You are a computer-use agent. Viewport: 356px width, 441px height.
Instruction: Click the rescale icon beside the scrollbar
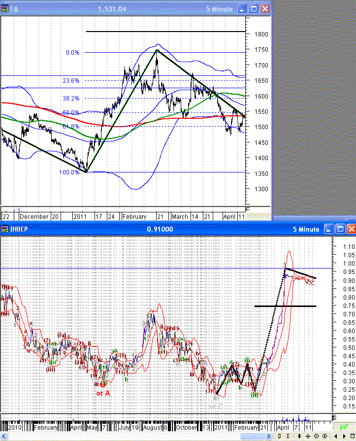(x=279, y=436)
